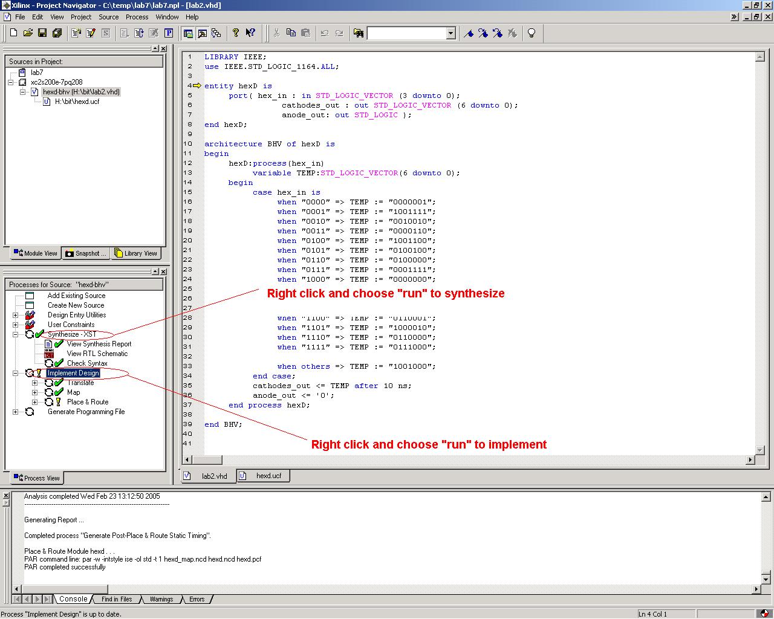
Task: Select H:\bit\hexd.ucf source file
Action: 77,102
